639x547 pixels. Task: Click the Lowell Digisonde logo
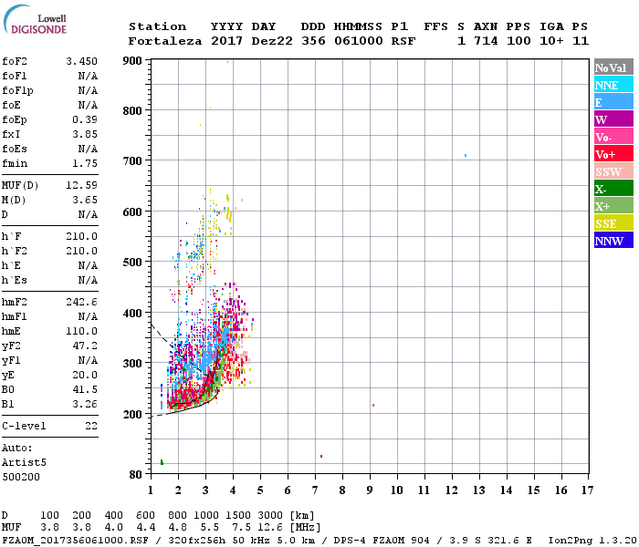click(35, 20)
